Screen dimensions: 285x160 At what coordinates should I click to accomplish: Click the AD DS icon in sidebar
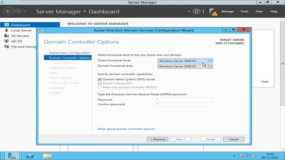pos(7,41)
